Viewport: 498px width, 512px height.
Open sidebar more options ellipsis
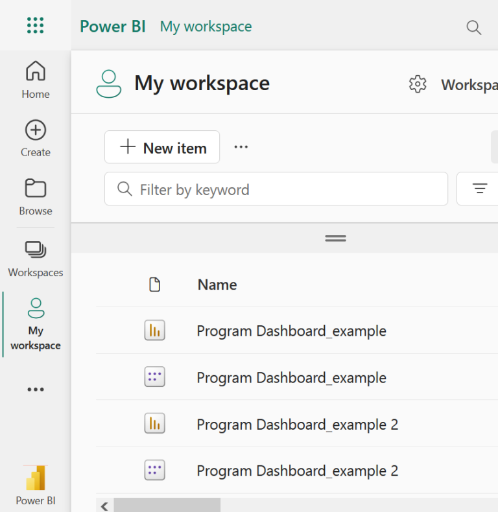point(36,390)
